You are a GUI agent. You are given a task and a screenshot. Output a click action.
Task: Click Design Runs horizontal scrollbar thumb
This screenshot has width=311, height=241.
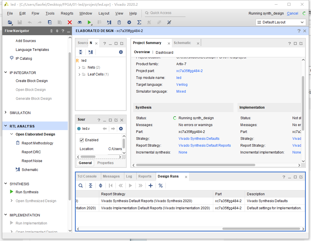(261, 229)
